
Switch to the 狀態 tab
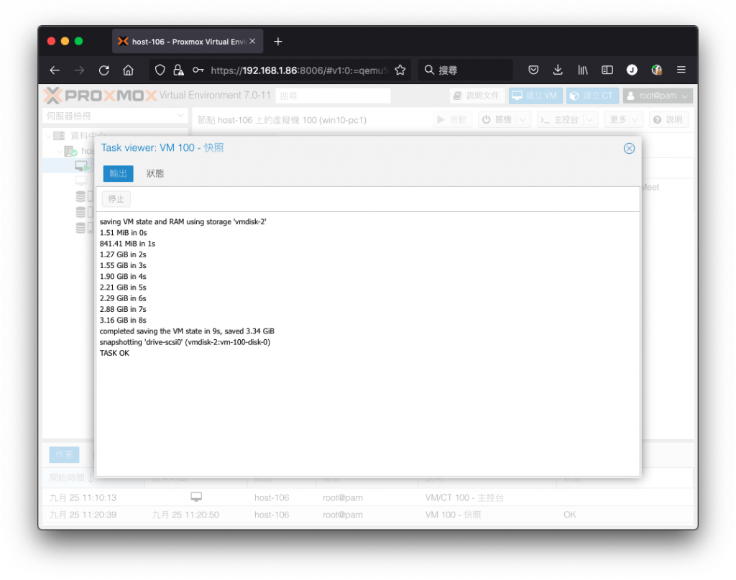tap(155, 174)
